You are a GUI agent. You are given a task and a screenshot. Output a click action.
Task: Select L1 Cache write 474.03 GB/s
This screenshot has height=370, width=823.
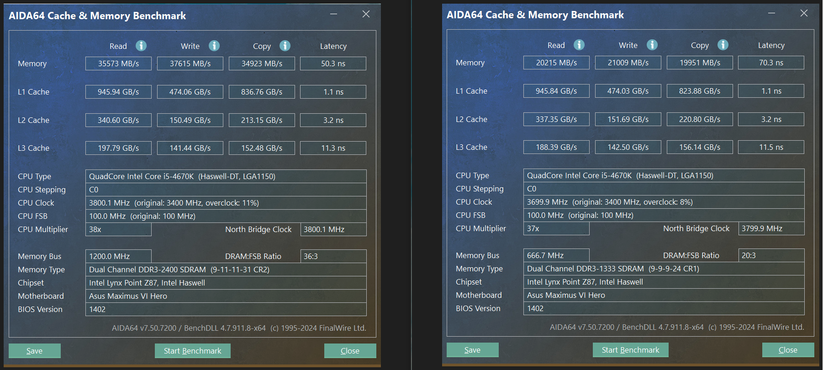[628, 91]
